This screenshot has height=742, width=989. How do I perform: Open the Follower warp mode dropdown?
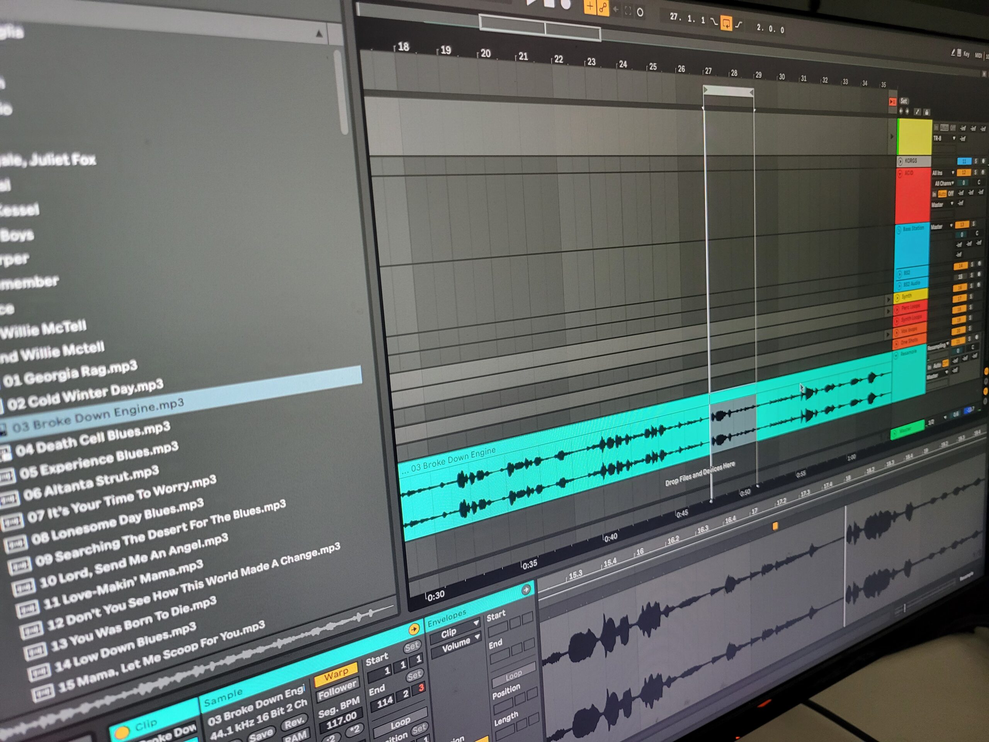click(337, 691)
